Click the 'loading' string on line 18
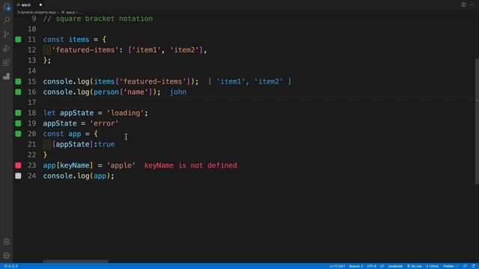 coord(125,113)
